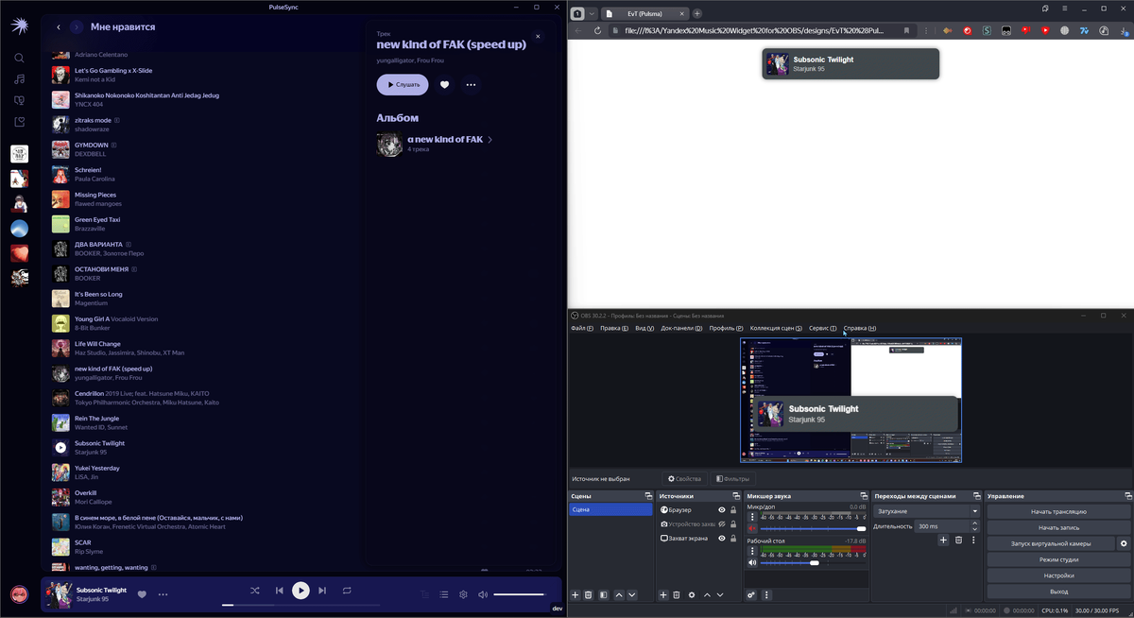Play Subsonic Twilight row in list
This screenshot has height=618, width=1134.
pos(60,448)
